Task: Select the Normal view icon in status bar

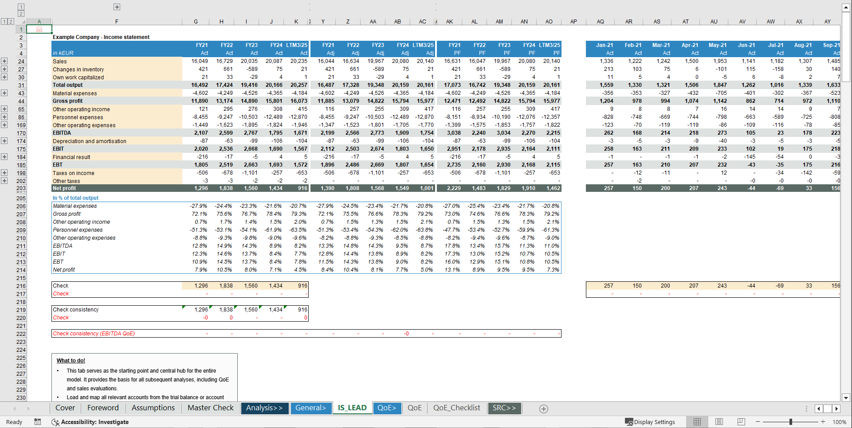Action: pyautogui.click(x=697, y=422)
